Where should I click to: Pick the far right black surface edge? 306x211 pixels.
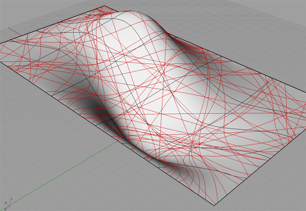pyautogui.click(x=205, y=49)
